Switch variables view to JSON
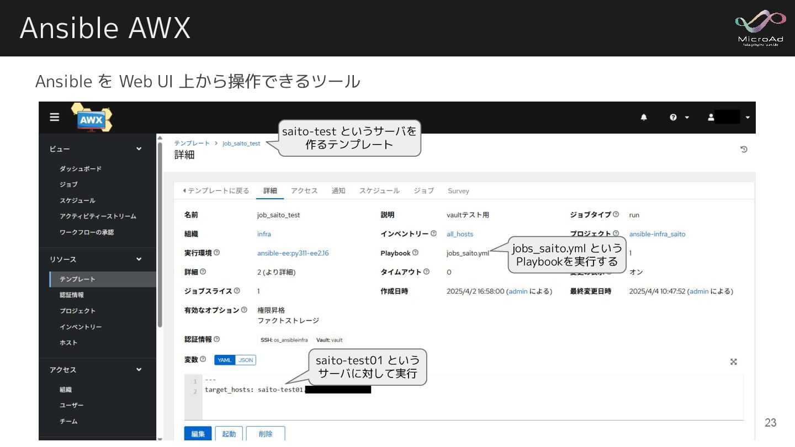795x447 pixels. [x=246, y=360]
